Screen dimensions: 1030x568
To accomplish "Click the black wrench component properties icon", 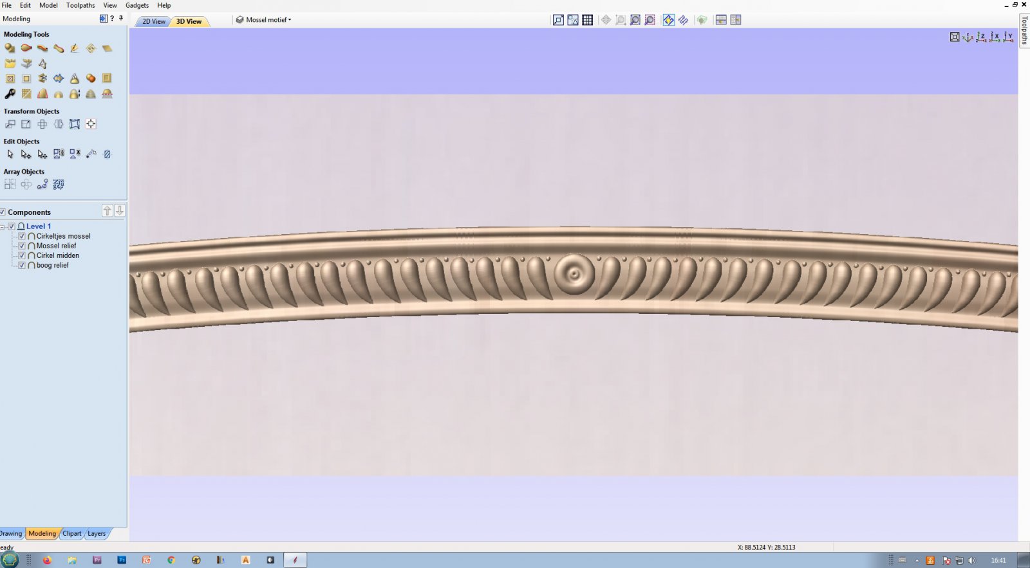I will [10, 94].
